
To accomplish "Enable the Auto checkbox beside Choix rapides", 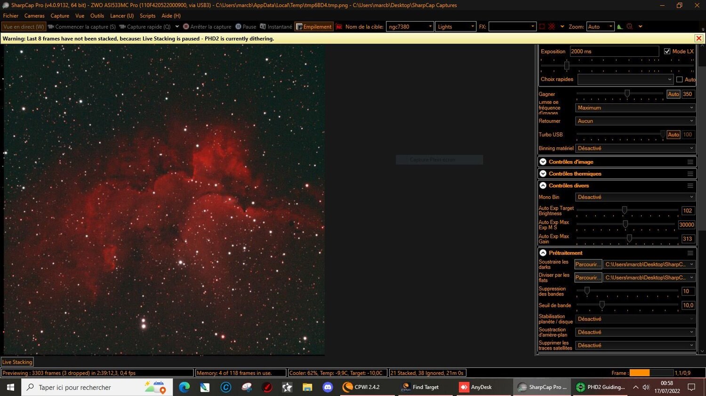I will (679, 79).
